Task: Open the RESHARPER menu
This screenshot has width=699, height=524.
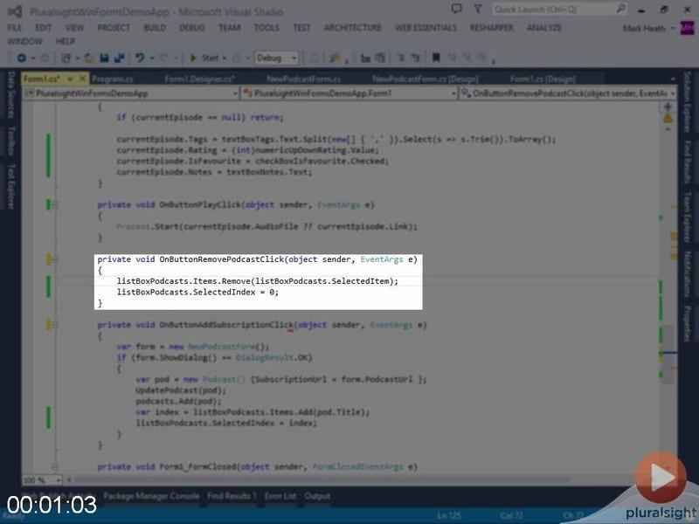Action: [x=492, y=28]
